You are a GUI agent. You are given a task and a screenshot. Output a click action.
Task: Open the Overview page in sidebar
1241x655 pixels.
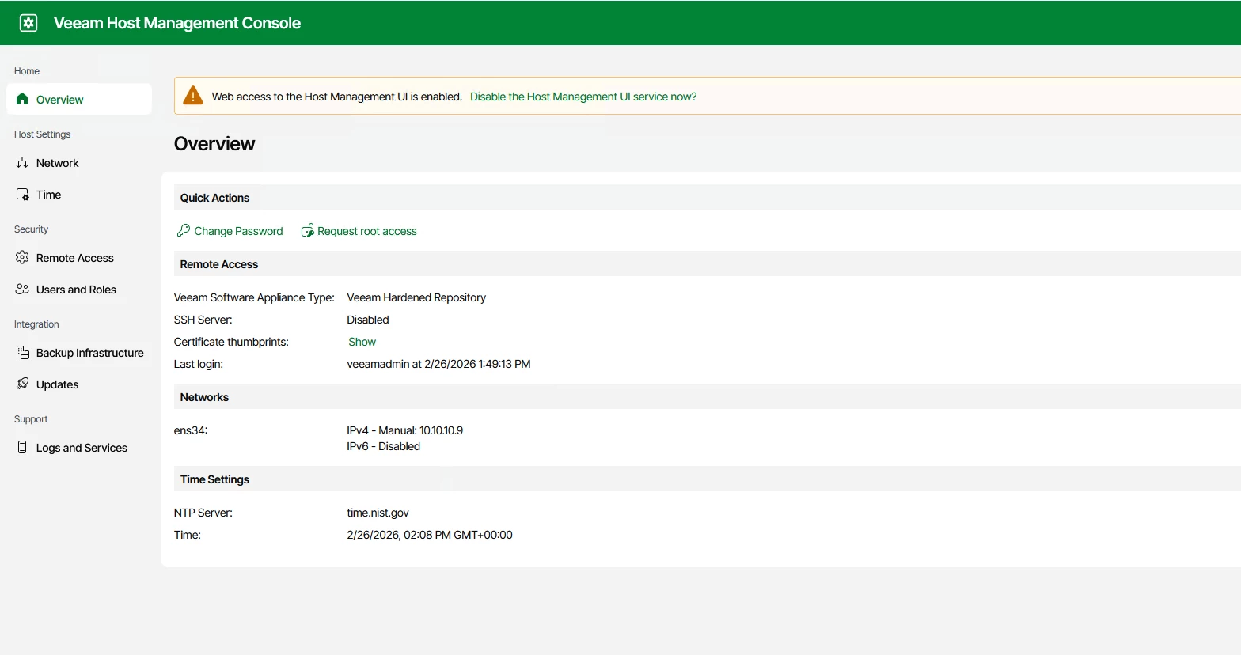[79, 100]
